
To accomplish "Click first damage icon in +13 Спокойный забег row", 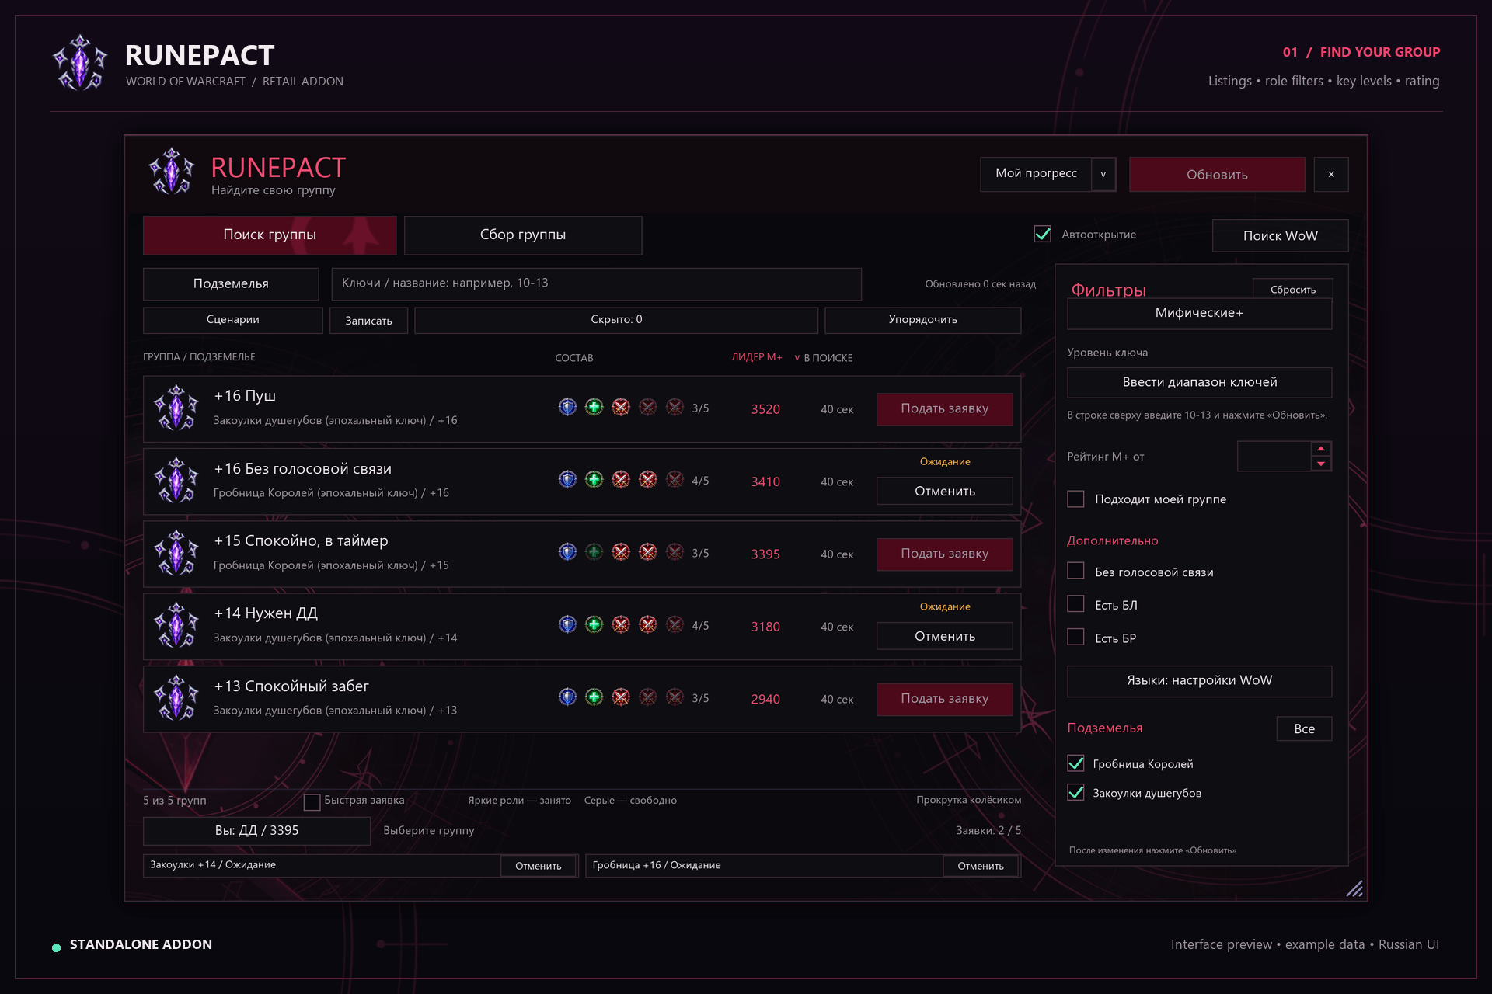I will click(x=621, y=697).
